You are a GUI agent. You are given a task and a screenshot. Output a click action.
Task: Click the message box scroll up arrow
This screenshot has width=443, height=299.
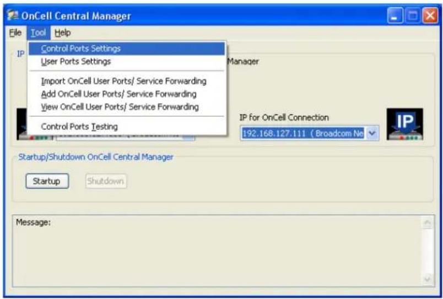[x=427, y=223]
